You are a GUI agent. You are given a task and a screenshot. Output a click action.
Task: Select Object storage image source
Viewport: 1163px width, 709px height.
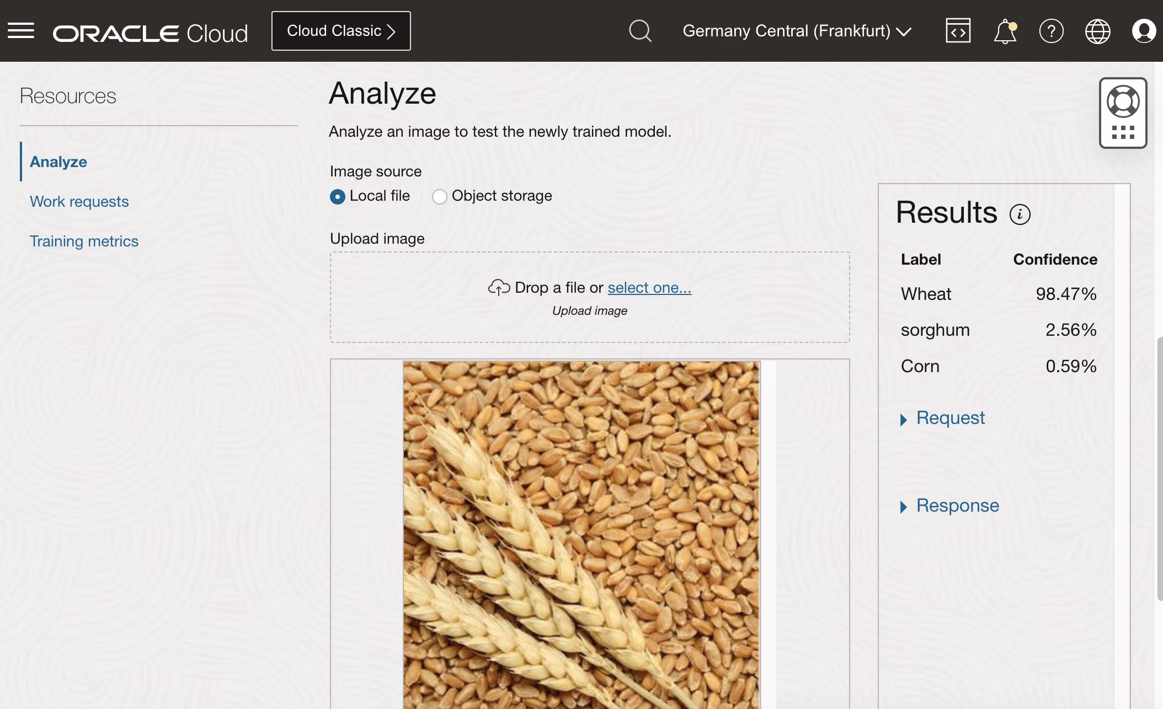coord(439,196)
